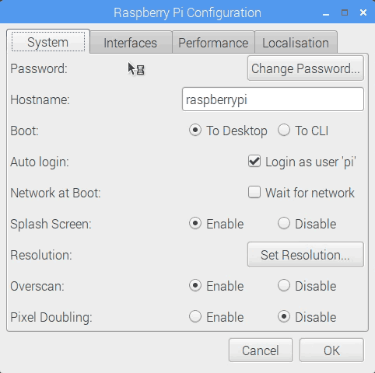Click the Overscan: label
The image size is (375, 373).
click(x=37, y=286)
